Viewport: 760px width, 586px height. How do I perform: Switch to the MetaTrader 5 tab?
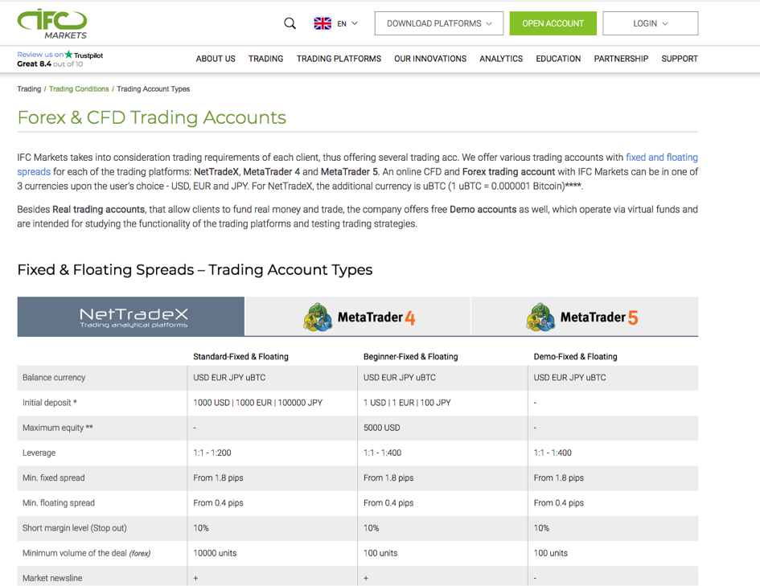click(x=585, y=317)
